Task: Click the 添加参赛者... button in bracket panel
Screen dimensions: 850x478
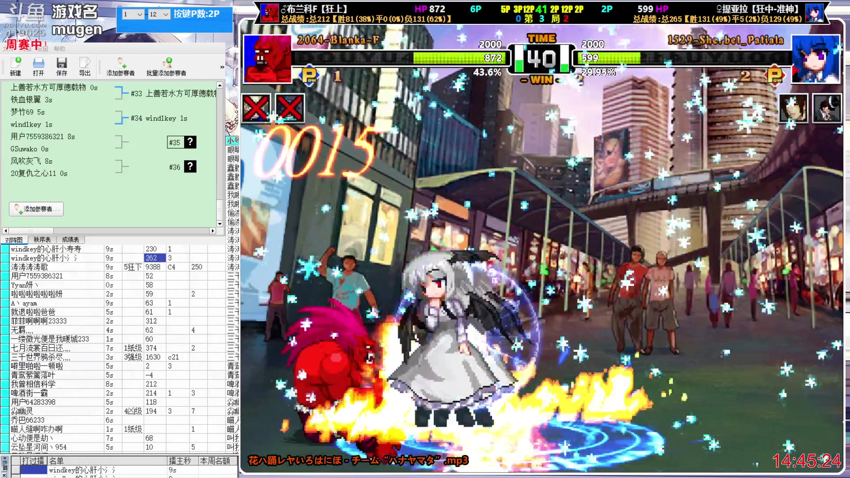Action: (36, 209)
